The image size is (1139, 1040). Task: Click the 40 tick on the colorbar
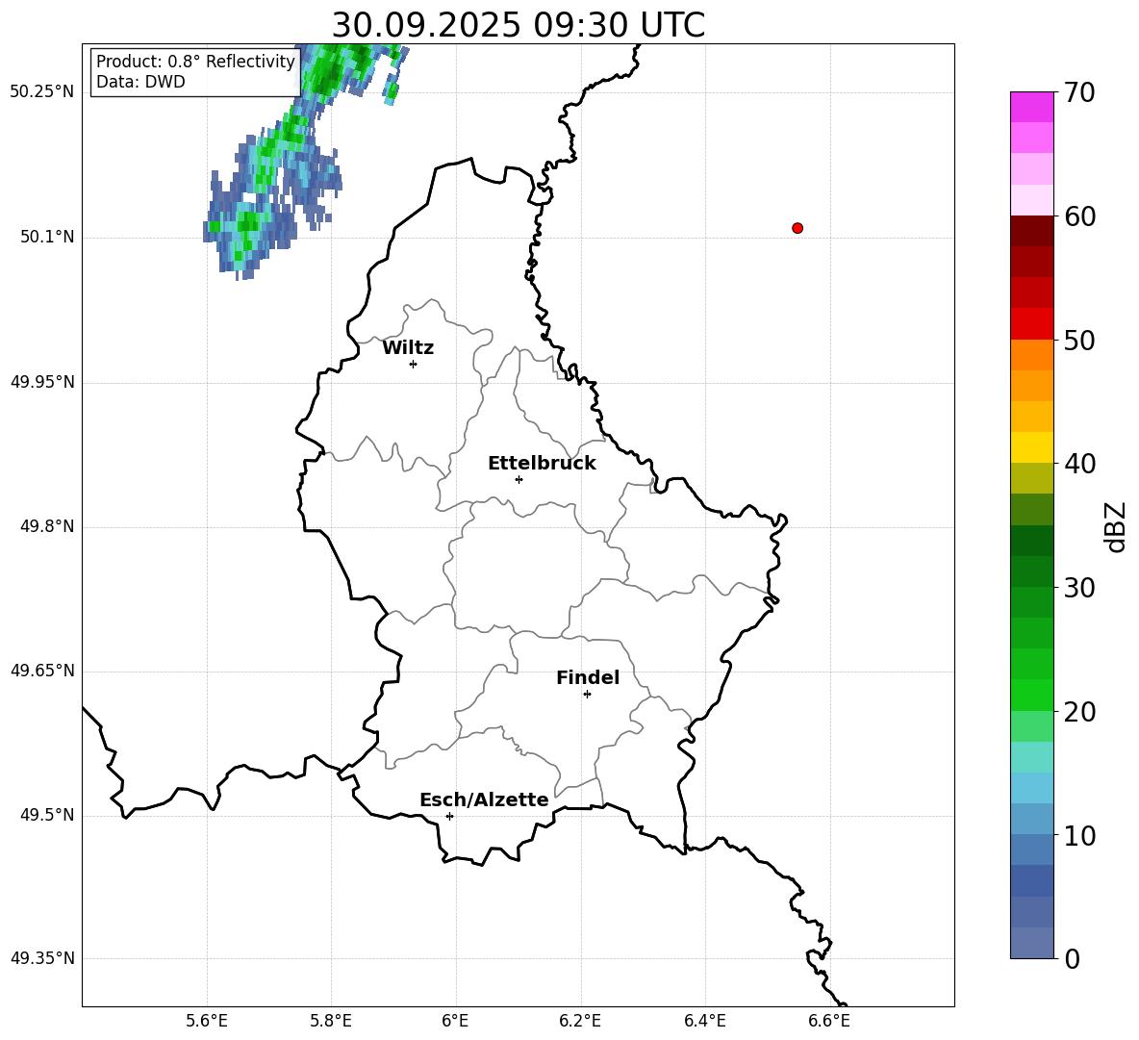(x=1079, y=464)
